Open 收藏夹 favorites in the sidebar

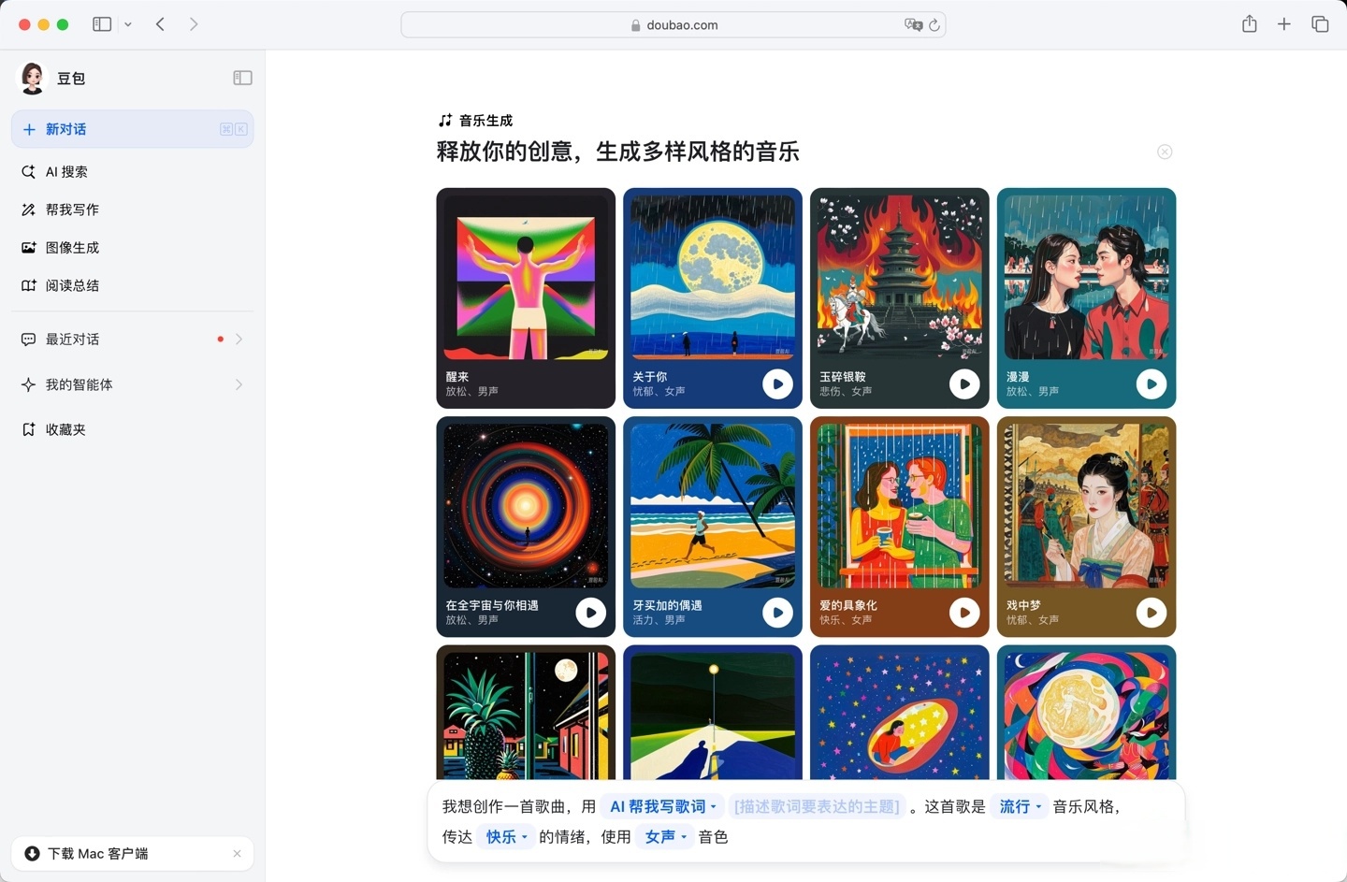pos(65,429)
